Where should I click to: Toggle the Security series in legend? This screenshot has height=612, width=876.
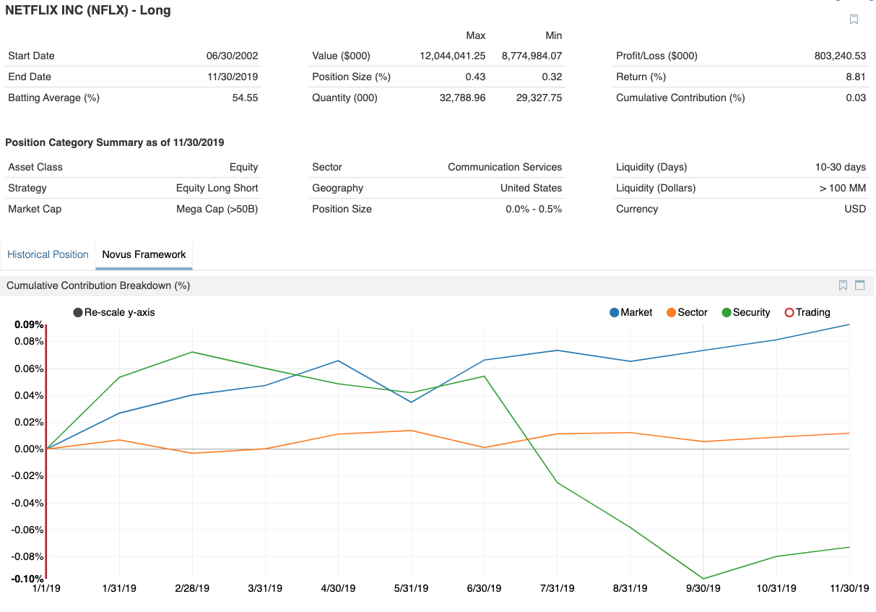click(x=746, y=312)
